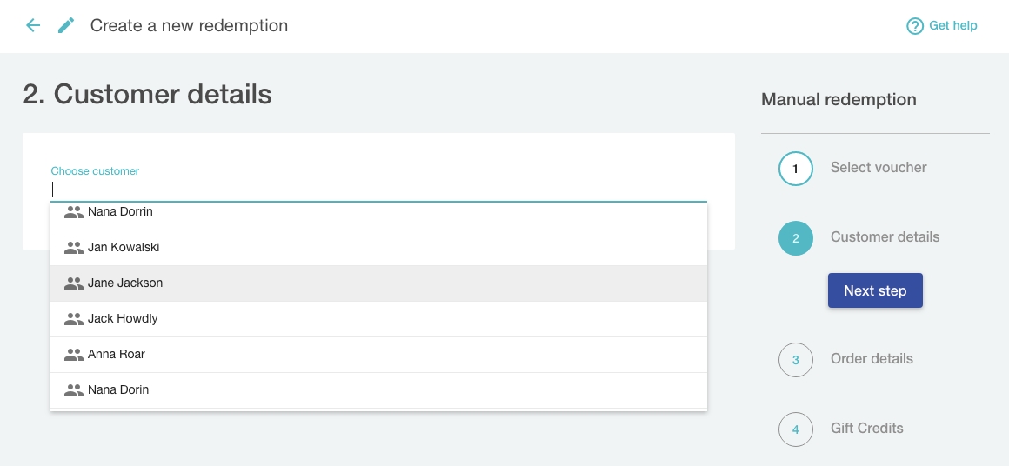Select Anna Roar as the customer
The width and height of the screenshot is (1009, 466).
point(117,355)
